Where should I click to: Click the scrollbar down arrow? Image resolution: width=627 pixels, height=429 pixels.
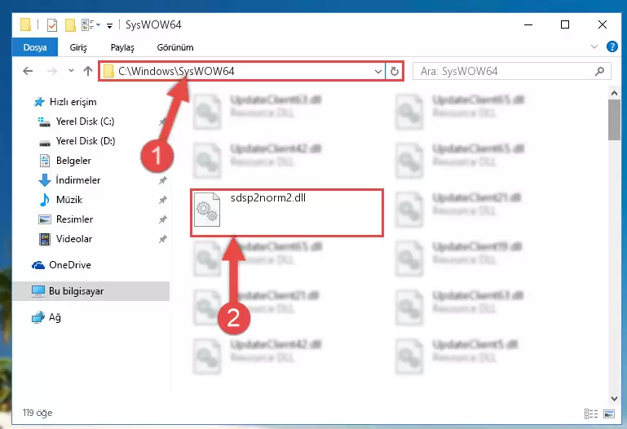point(614,399)
